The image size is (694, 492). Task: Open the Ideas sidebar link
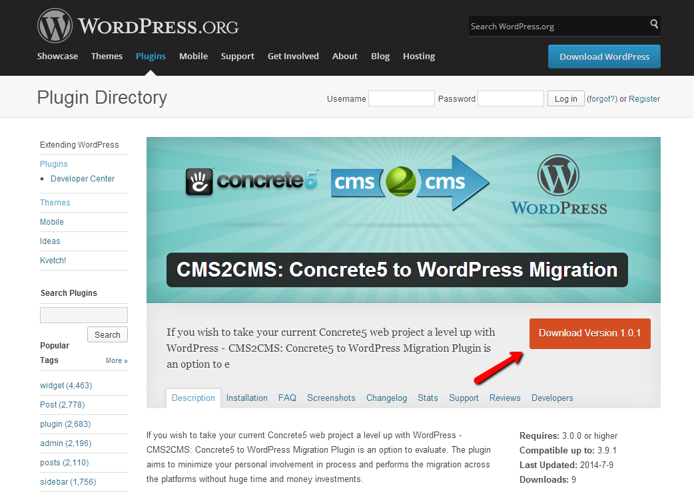click(50, 241)
